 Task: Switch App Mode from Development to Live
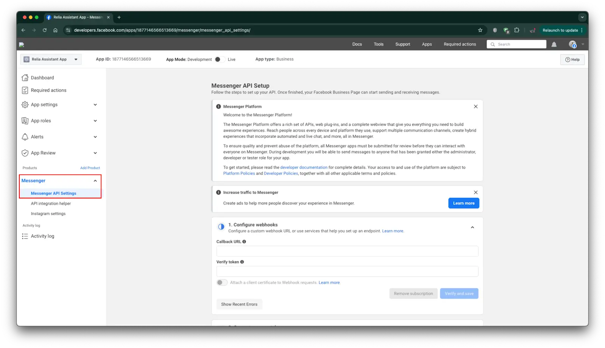click(x=219, y=59)
